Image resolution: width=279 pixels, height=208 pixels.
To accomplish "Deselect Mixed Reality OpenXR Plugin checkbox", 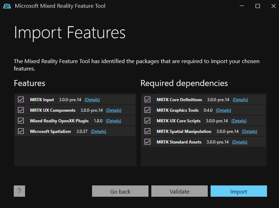I will tap(21, 121).
